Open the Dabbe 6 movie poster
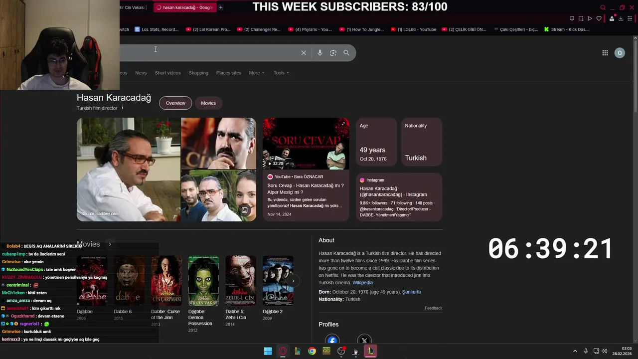The width and height of the screenshot is (638, 359). point(129,281)
